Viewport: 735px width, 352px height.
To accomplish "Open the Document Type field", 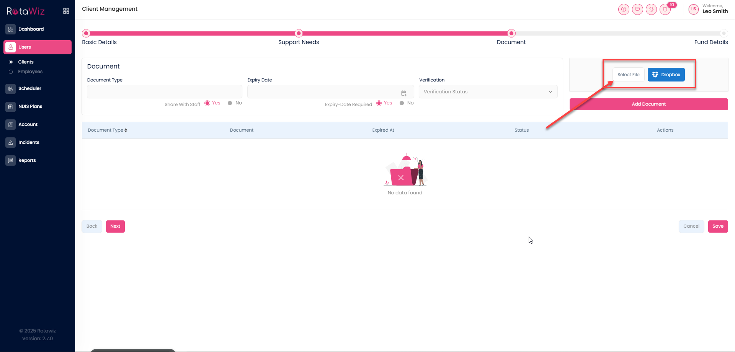I will pos(165,92).
